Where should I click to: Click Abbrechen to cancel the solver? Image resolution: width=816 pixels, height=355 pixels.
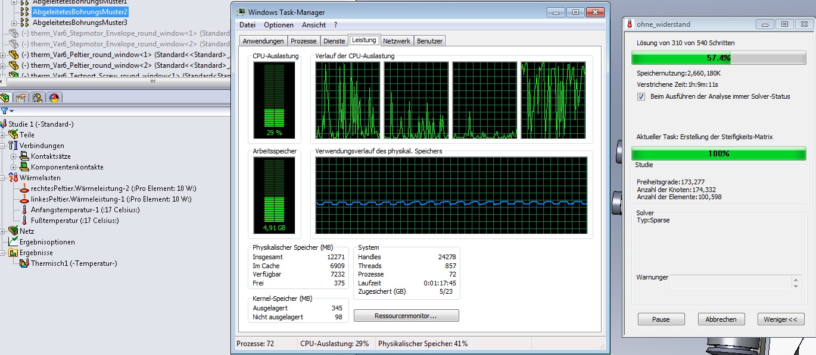[721, 319]
